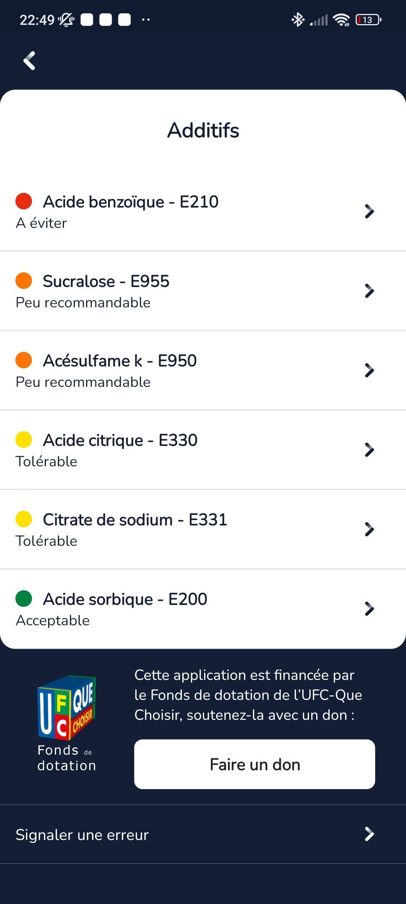Tap the Signaler une erreur chevron
406x904 pixels.
point(369,834)
